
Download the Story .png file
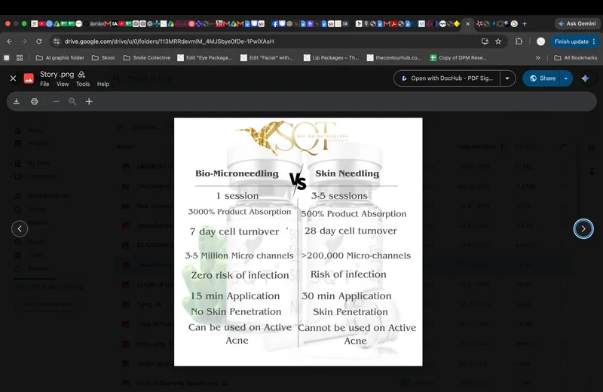pyautogui.click(x=16, y=101)
